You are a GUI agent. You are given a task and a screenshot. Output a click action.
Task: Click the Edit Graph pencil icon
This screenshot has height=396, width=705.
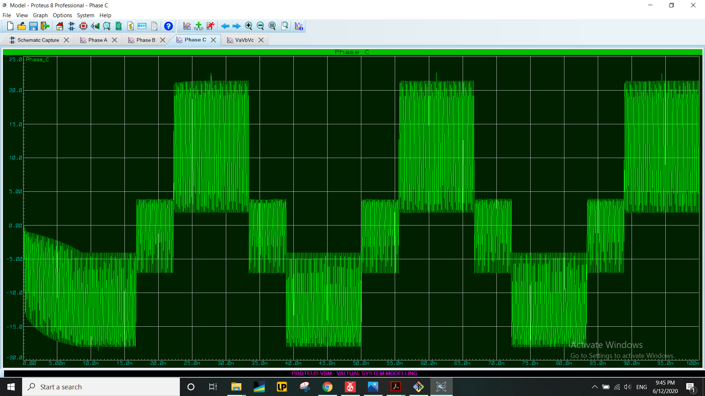pos(187,26)
